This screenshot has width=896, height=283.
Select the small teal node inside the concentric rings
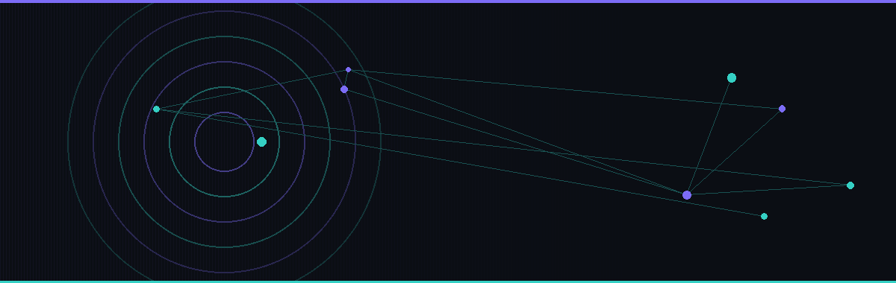click(156, 109)
